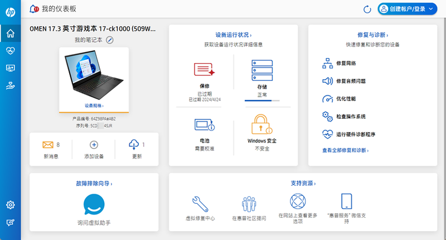Click the 优化性能 label text

346,99
